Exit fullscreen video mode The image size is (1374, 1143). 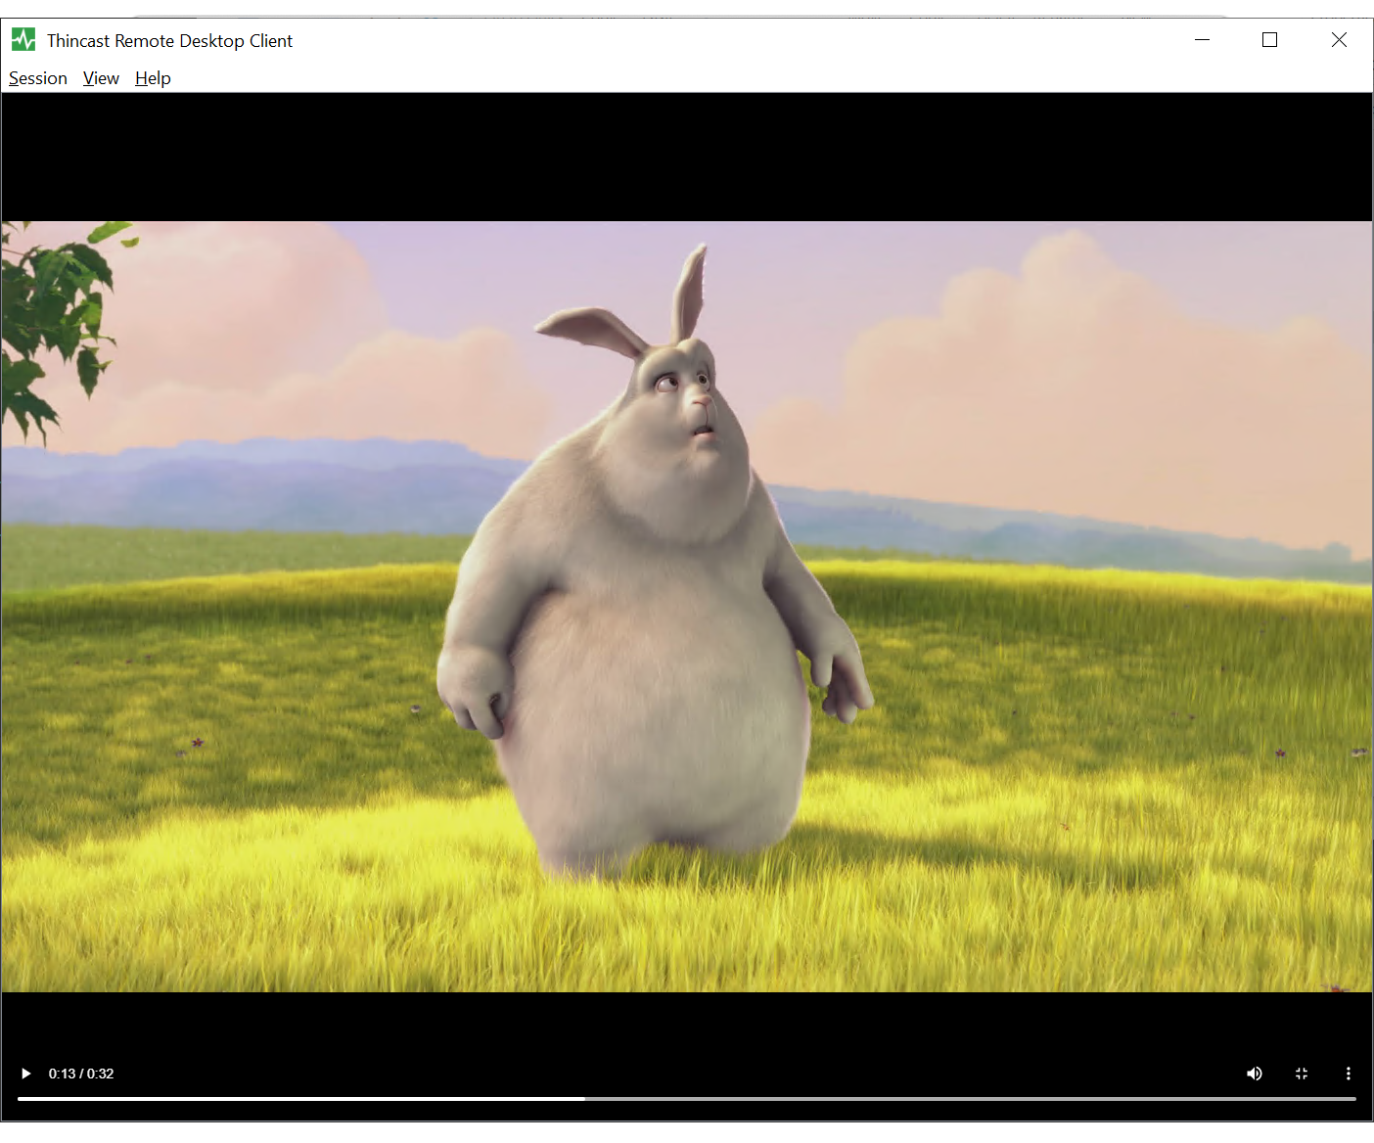pyautogui.click(x=1302, y=1074)
